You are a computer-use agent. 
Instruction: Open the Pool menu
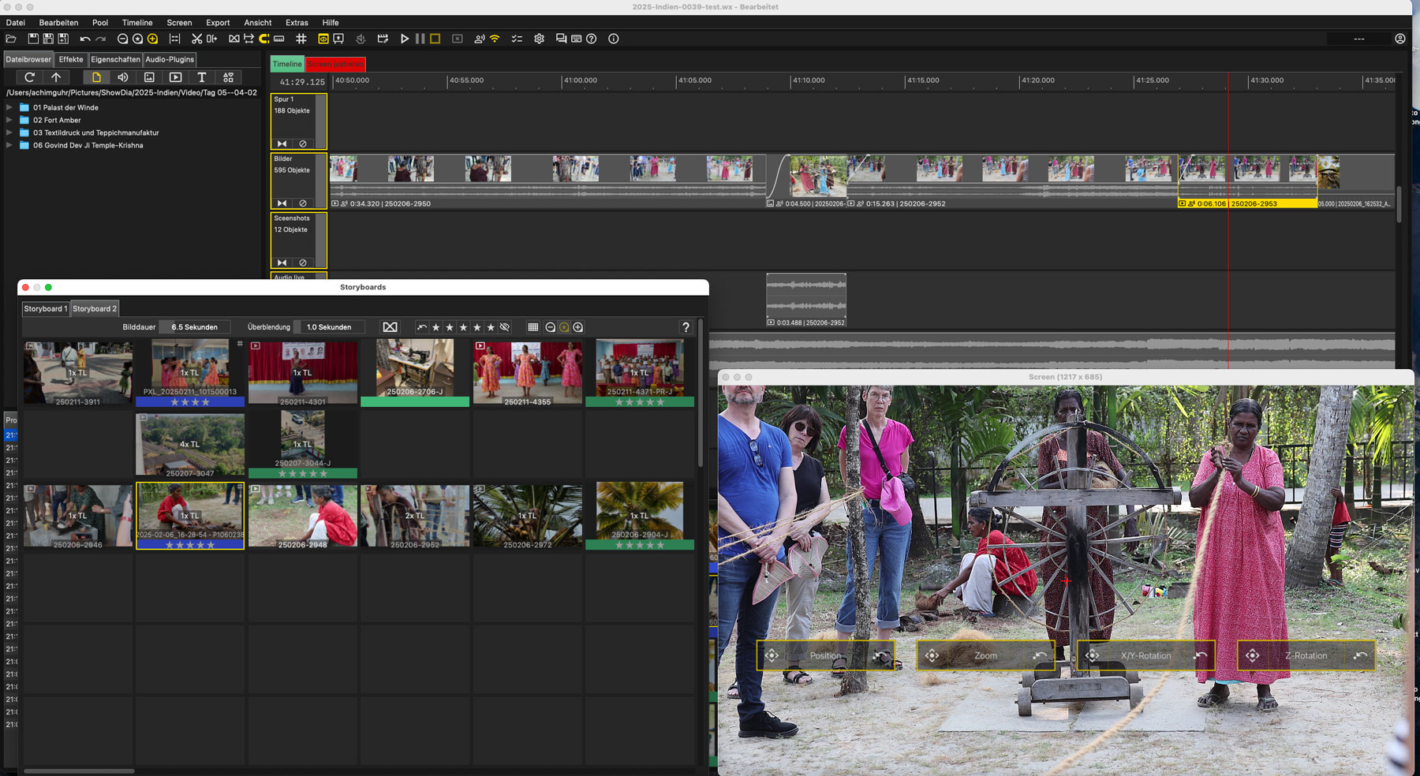point(100,23)
